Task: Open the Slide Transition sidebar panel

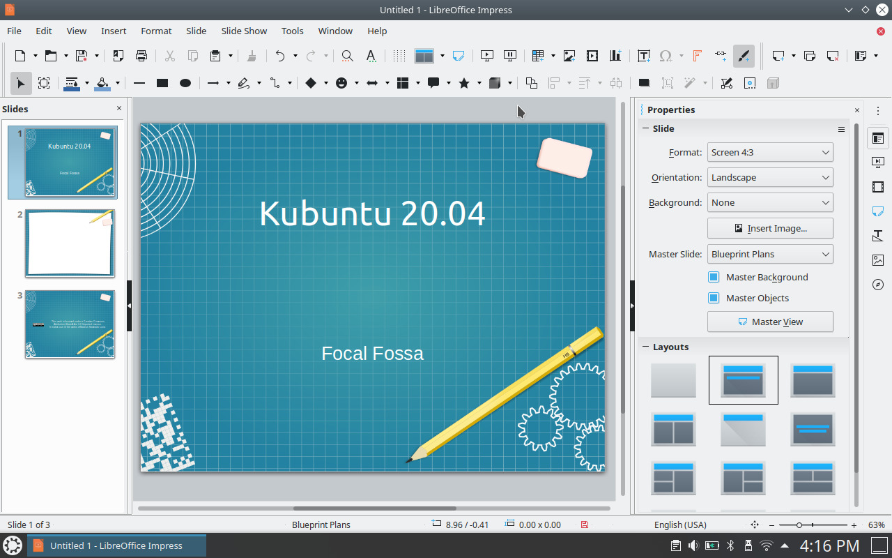Action: click(877, 163)
